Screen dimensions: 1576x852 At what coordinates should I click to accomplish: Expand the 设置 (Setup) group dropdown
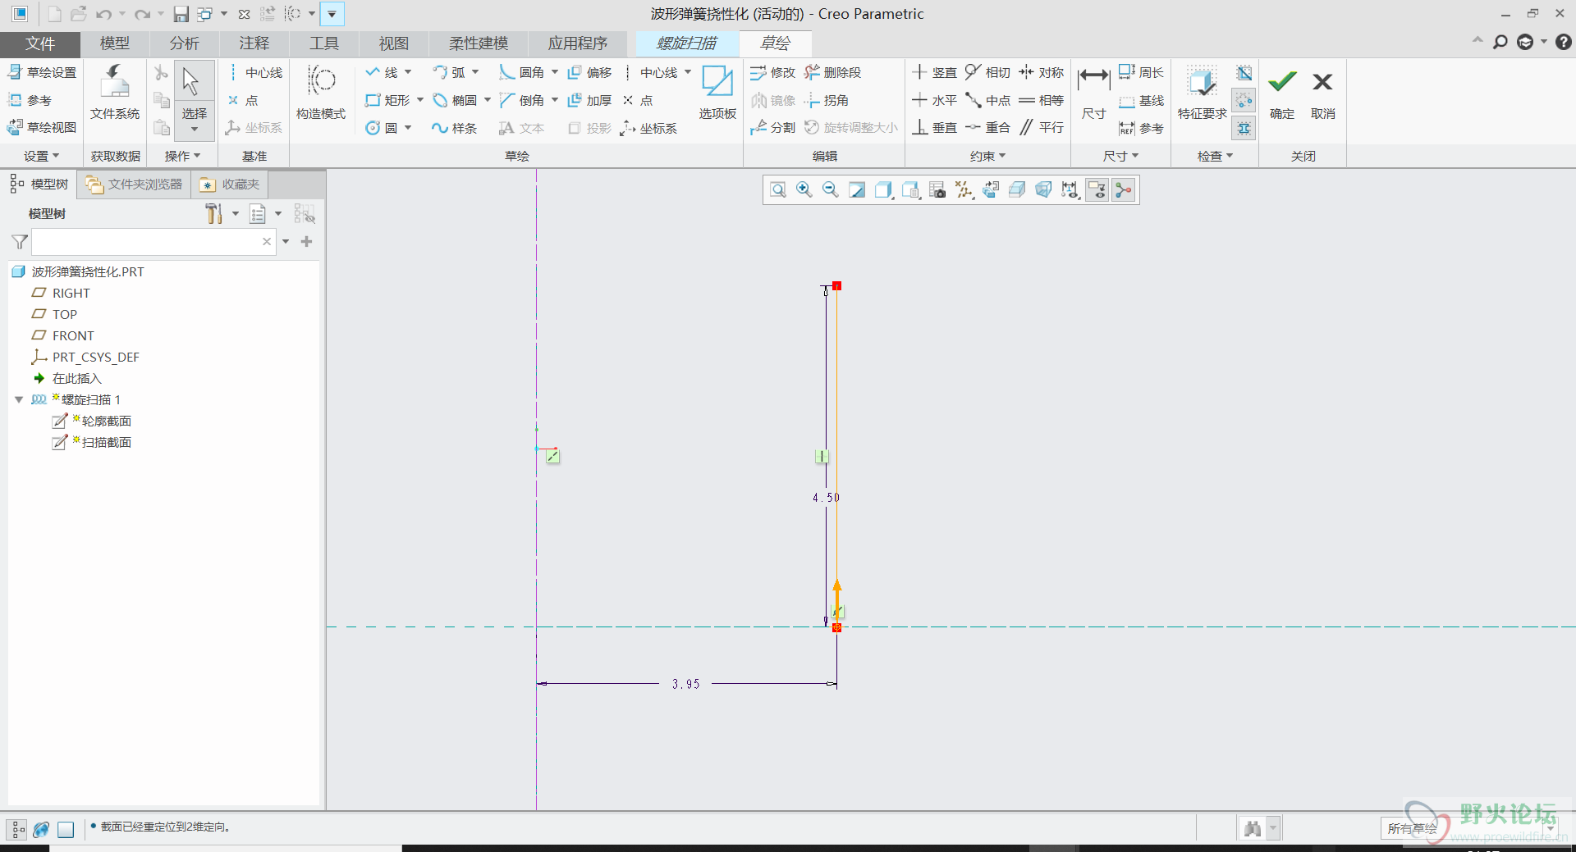point(42,156)
